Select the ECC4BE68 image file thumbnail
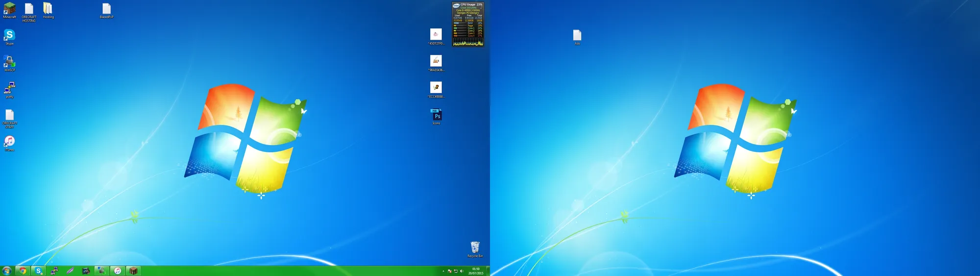The height and width of the screenshot is (276, 980). [x=436, y=90]
